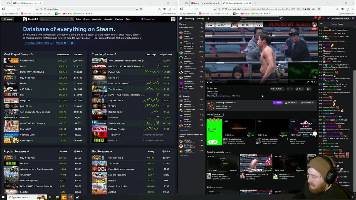The height and width of the screenshot is (200, 356).
Task: Go back in the SteamDB browser window
Action: coord(8,9)
